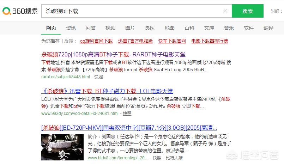This screenshot has height=165, width=284.
Task: Select the 地图 tab
Action: click(x=170, y=28)
